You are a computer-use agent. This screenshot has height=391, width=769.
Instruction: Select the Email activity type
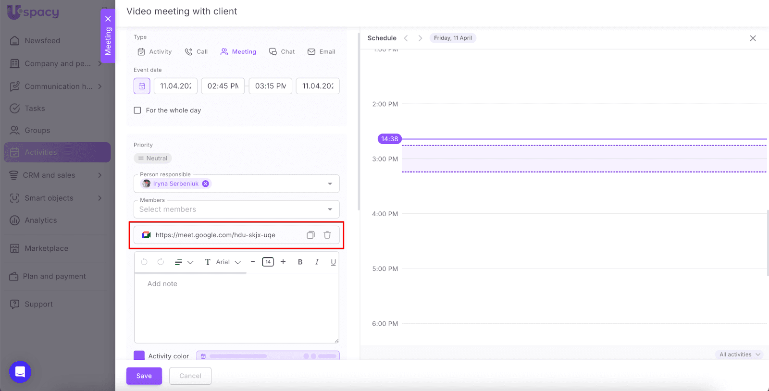[322, 52]
